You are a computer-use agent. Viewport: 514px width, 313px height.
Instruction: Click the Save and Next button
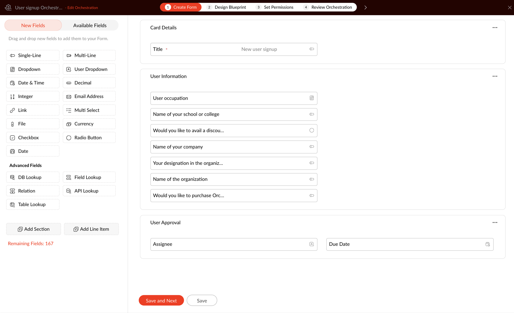click(x=161, y=300)
